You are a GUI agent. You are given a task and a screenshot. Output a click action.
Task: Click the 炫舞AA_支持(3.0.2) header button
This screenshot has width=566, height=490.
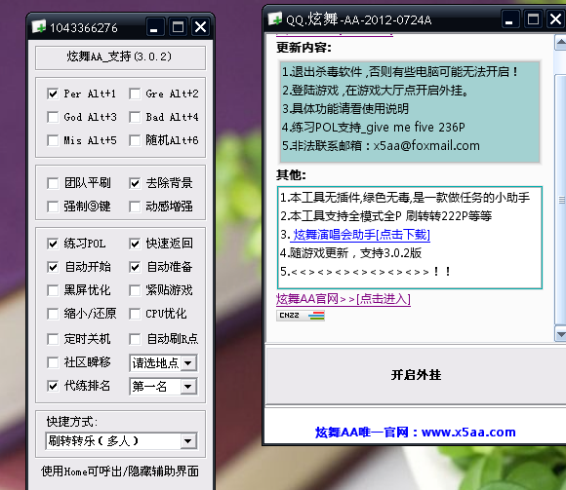pos(120,57)
